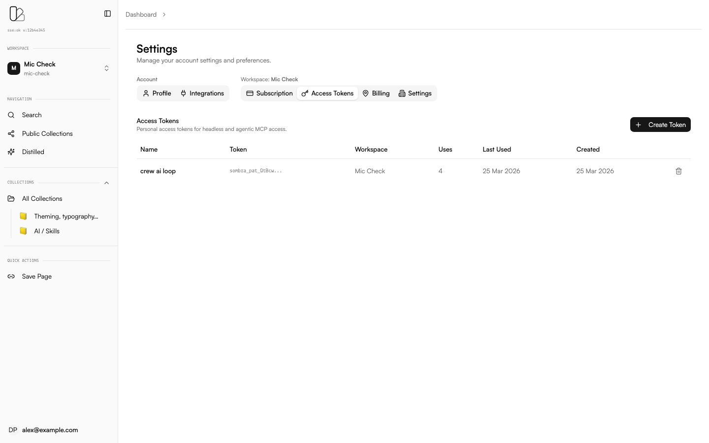Screen dimensions: 709x443
Task: Open the Subscription tab
Action: [x=269, y=93]
